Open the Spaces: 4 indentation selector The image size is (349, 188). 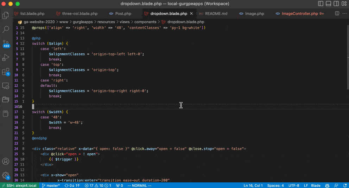tap(275, 185)
